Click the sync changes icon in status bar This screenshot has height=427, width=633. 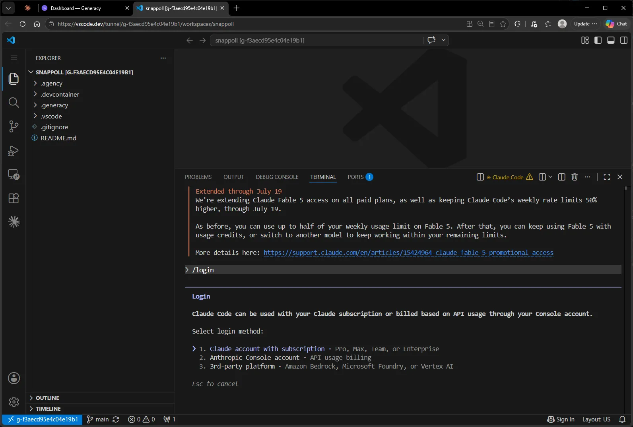pyautogui.click(x=116, y=419)
